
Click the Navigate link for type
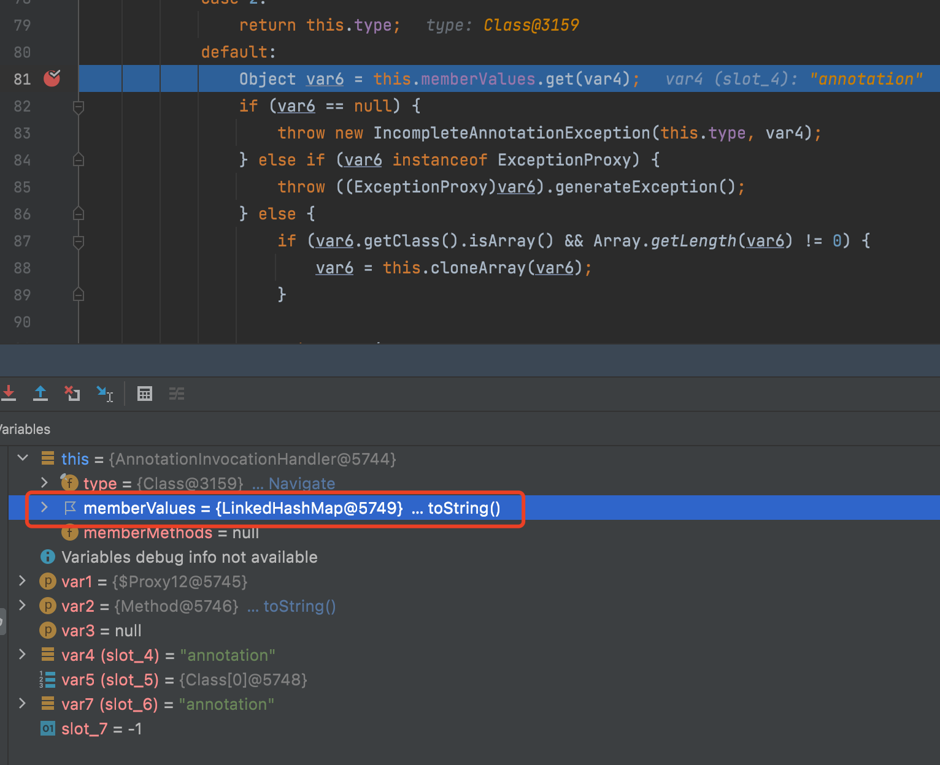click(302, 484)
